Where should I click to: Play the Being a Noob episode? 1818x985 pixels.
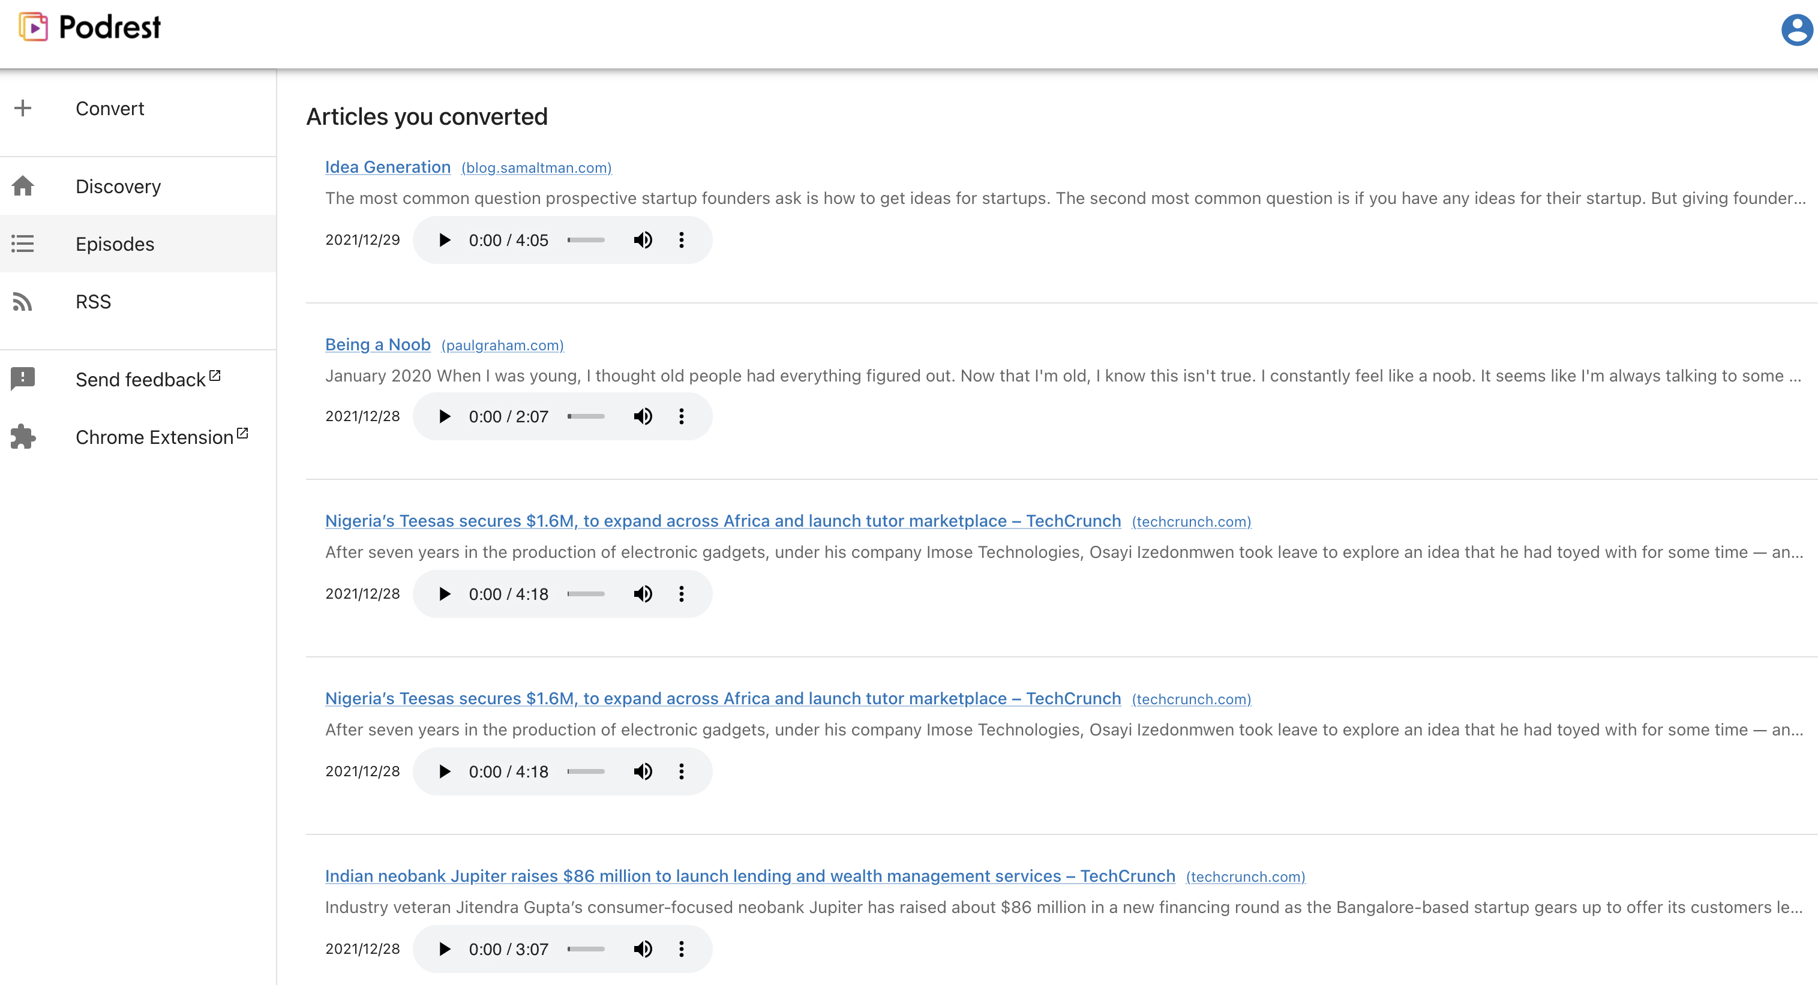[444, 416]
